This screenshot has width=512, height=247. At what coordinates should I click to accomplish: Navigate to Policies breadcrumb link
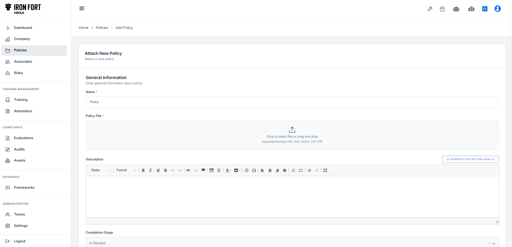[102, 28]
